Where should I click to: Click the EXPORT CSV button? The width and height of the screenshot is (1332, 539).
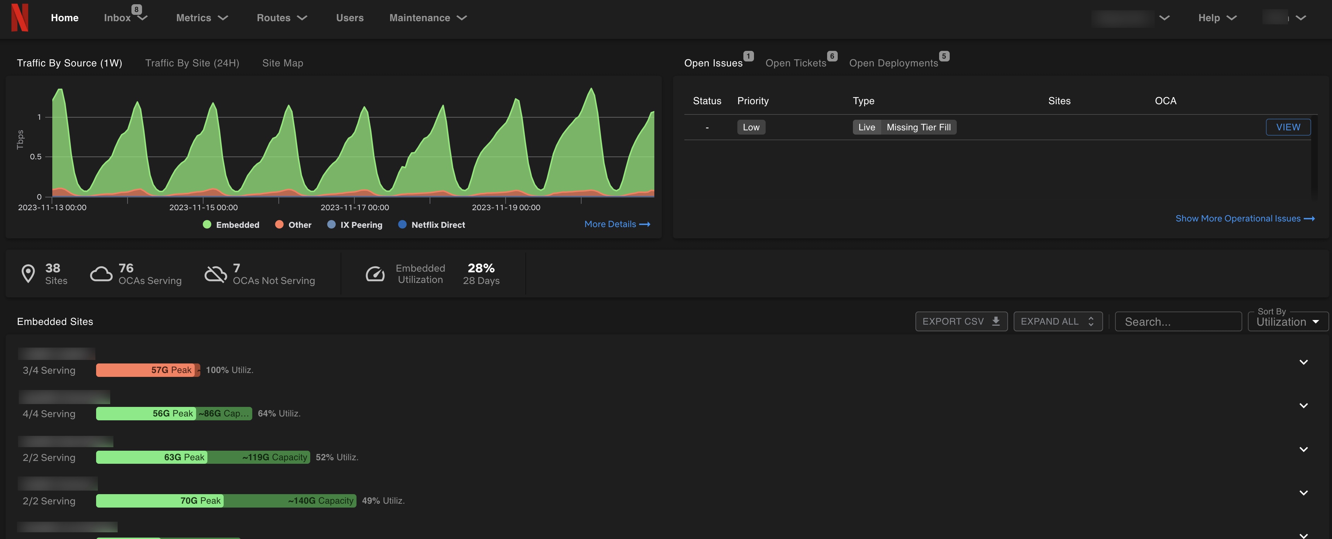coord(961,321)
